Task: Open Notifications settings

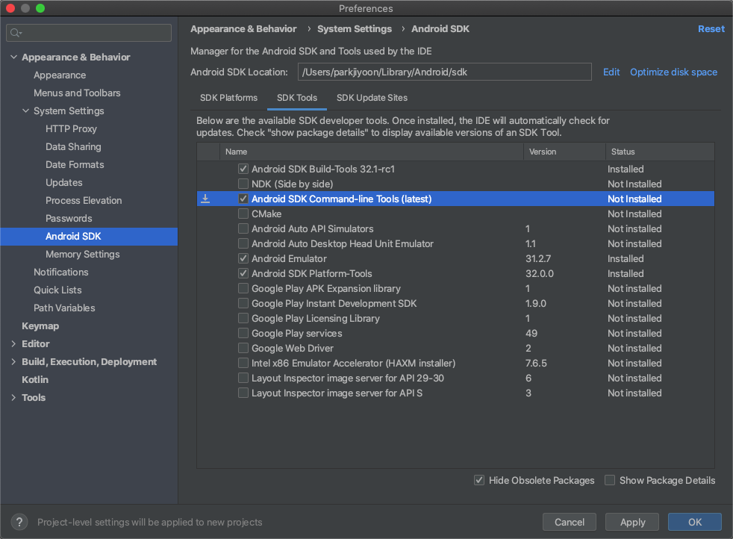Action: pyautogui.click(x=60, y=272)
